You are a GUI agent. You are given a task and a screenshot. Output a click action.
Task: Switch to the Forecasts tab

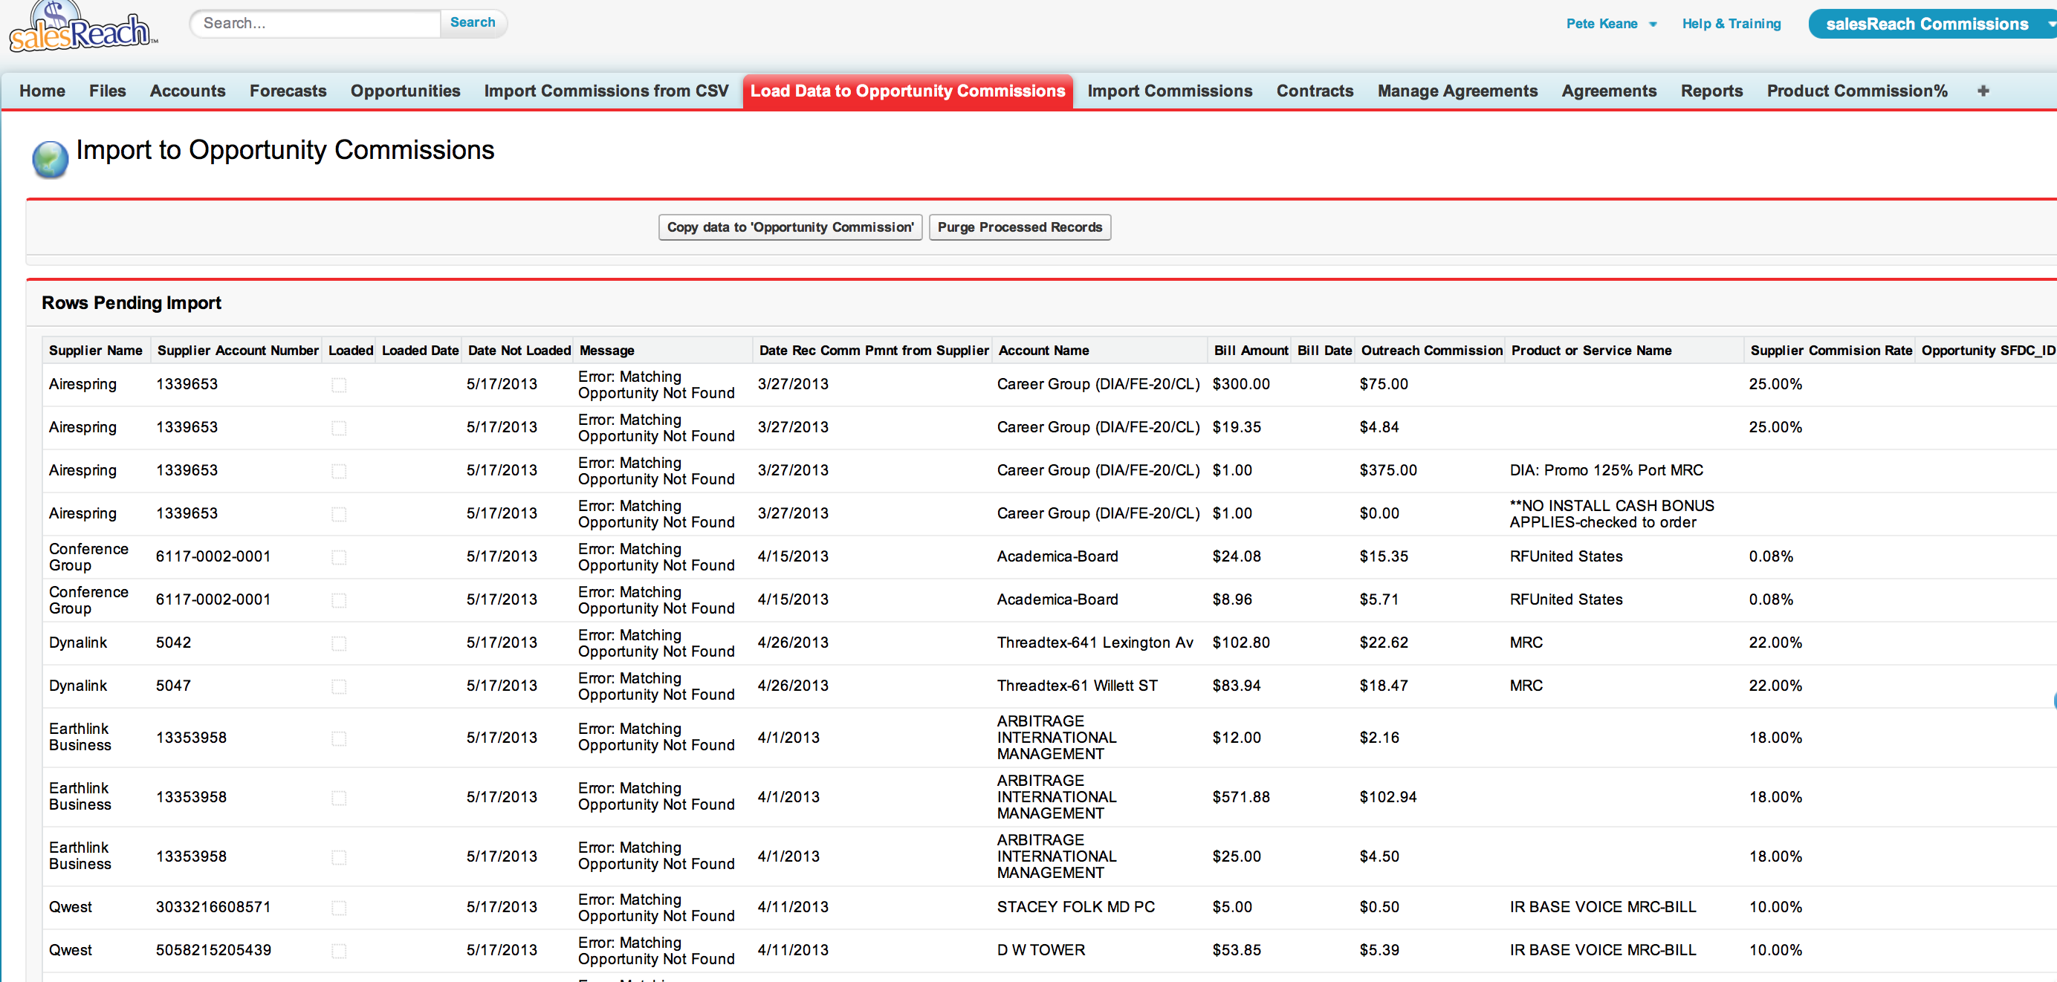click(x=288, y=91)
